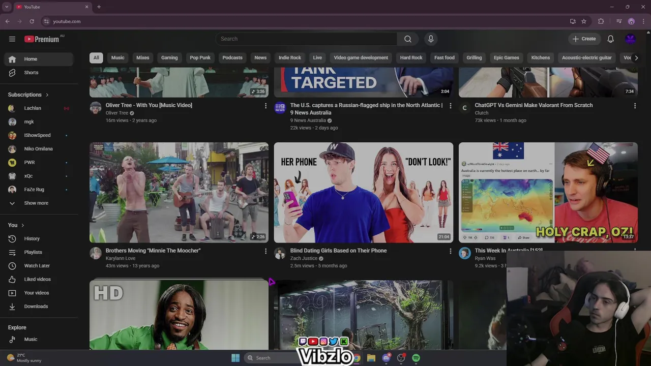Open Spotify from the taskbar

pyautogui.click(x=416, y=358)
